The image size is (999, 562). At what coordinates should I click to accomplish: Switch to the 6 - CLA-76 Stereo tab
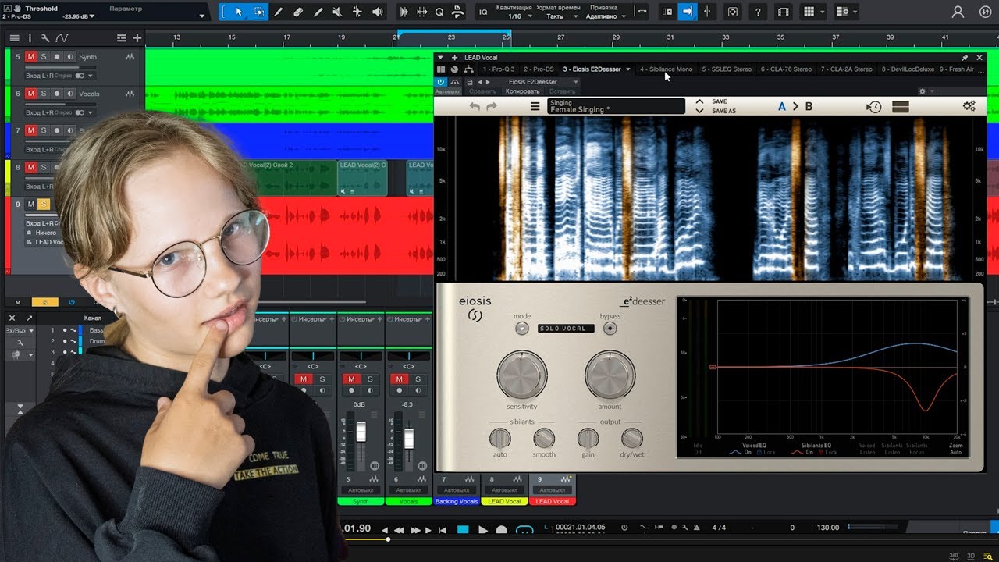tap(786, 69)
